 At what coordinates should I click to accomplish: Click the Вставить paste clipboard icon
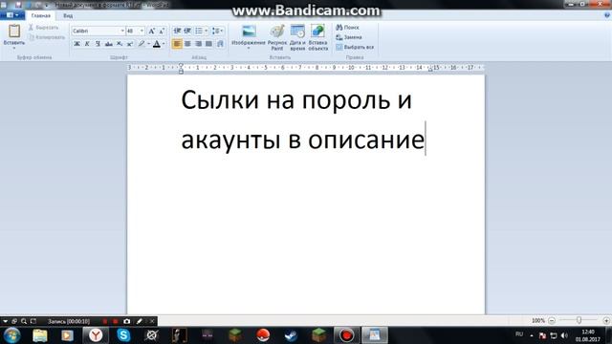pyautogui.click(x=14, y=32)
